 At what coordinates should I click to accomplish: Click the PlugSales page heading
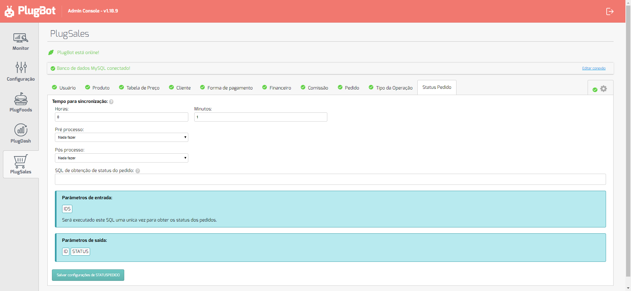[x=70, y=34]
